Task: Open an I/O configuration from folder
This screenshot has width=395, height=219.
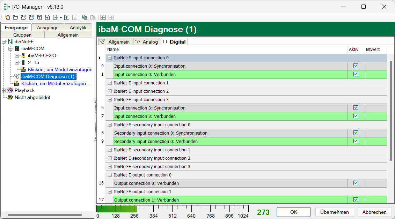Action: pyautogui.click(x=15, y=17)
